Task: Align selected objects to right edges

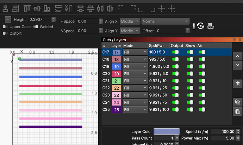Action: pyautogui.click(x=15, y=9)
